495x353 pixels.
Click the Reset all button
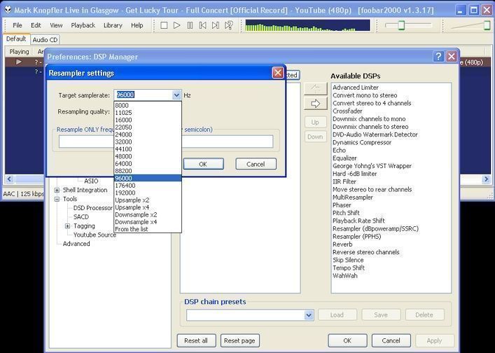196,340
